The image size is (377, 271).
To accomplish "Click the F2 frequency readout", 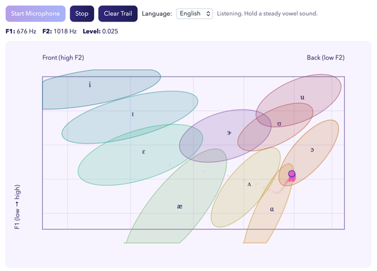I will point(60,31).
